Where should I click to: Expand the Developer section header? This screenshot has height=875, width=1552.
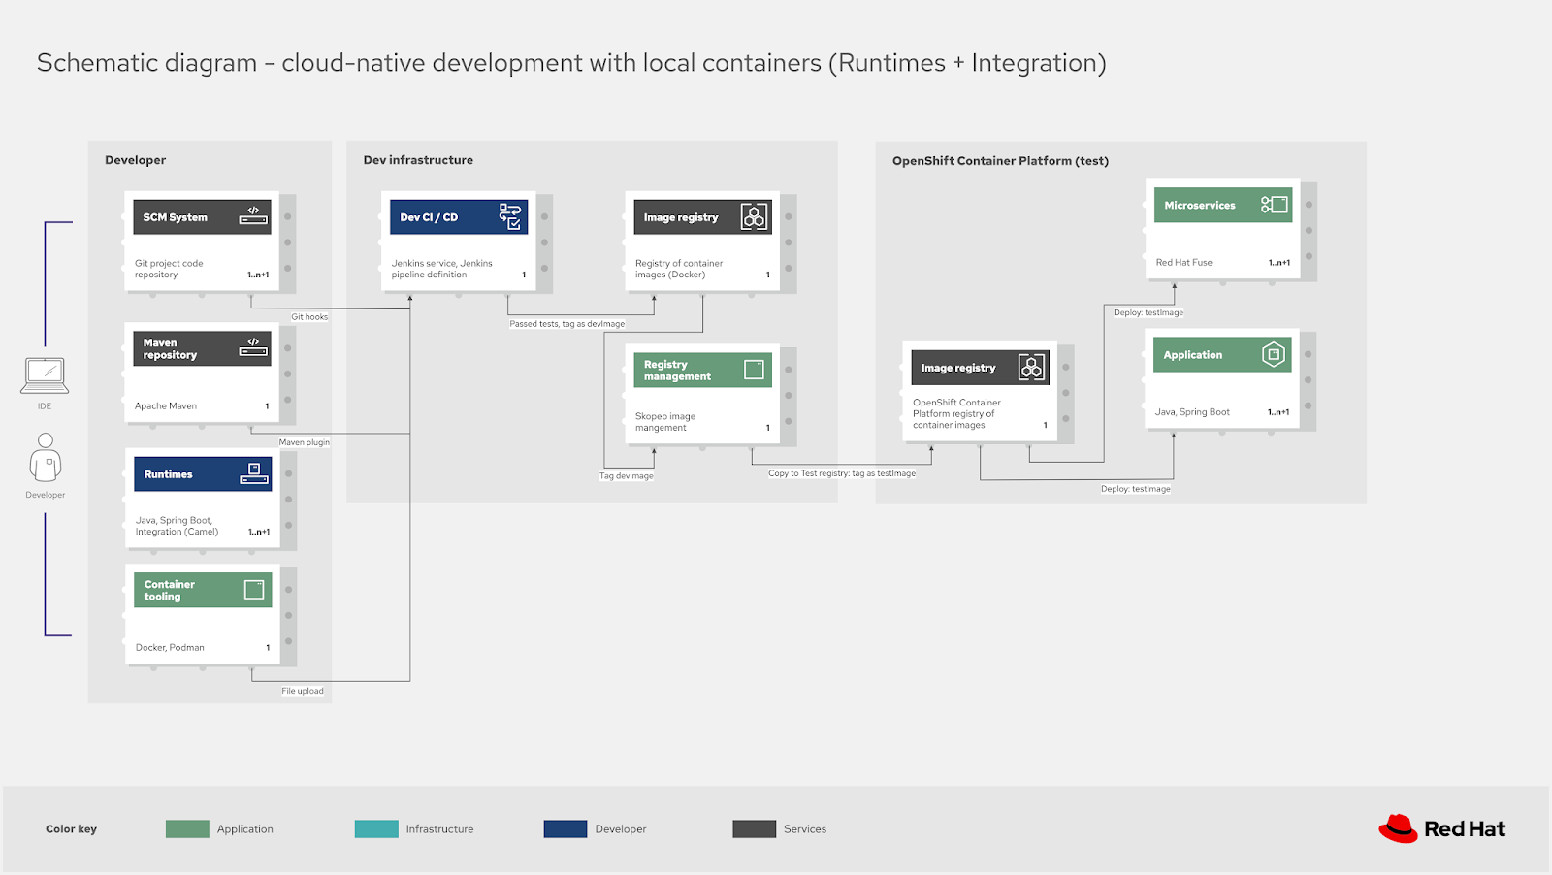135,159
